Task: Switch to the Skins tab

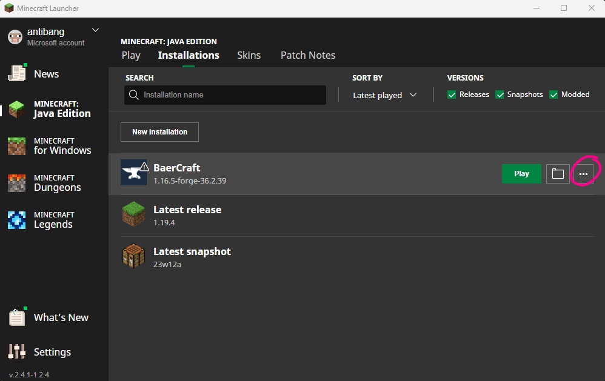Action: click(249, 55)
